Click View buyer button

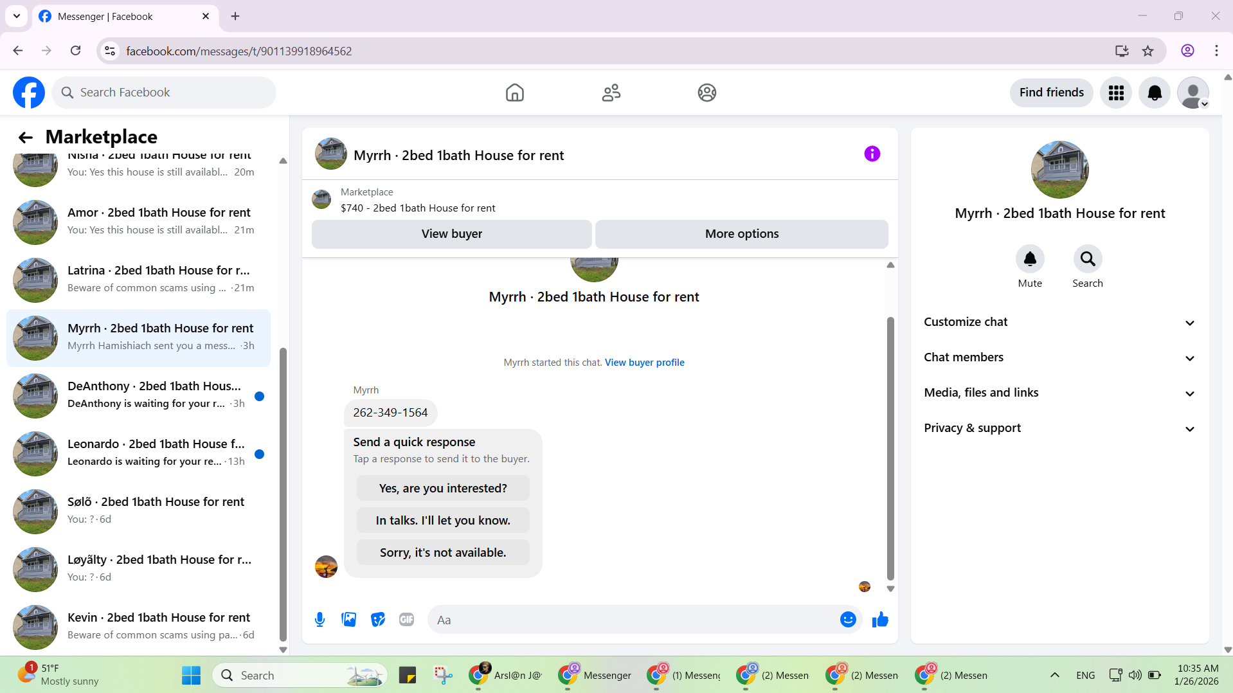click(x=451, y=234)
